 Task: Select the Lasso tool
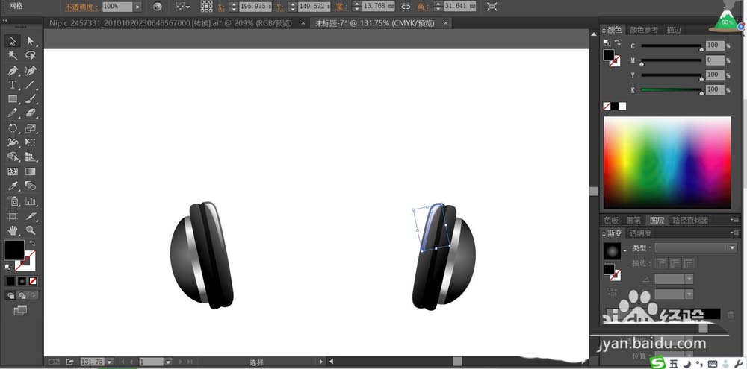pyautogui.click(x=31, y=56)
